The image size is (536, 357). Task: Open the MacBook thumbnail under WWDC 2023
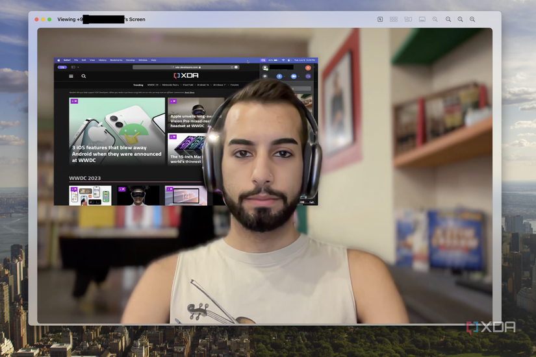186,195
